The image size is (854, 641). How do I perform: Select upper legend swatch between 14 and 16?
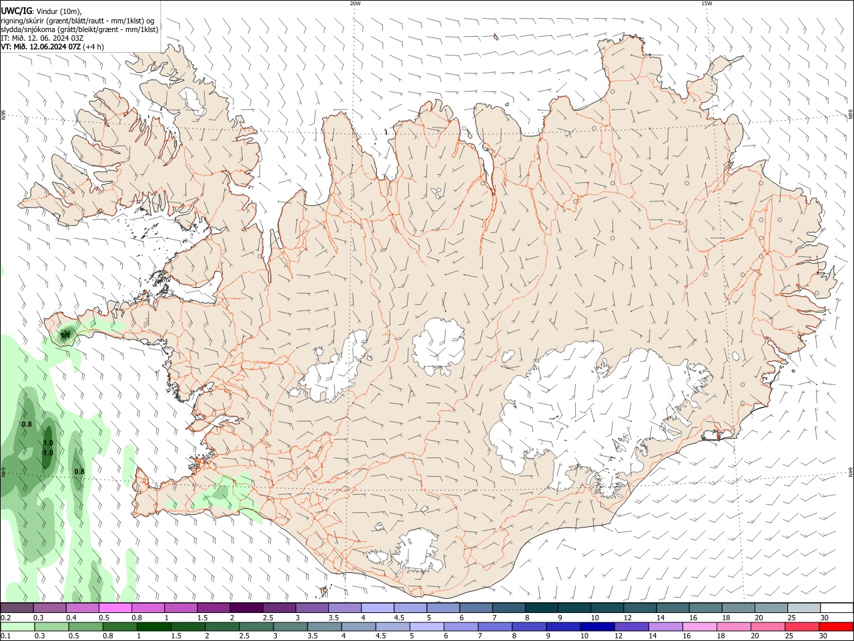673,608
